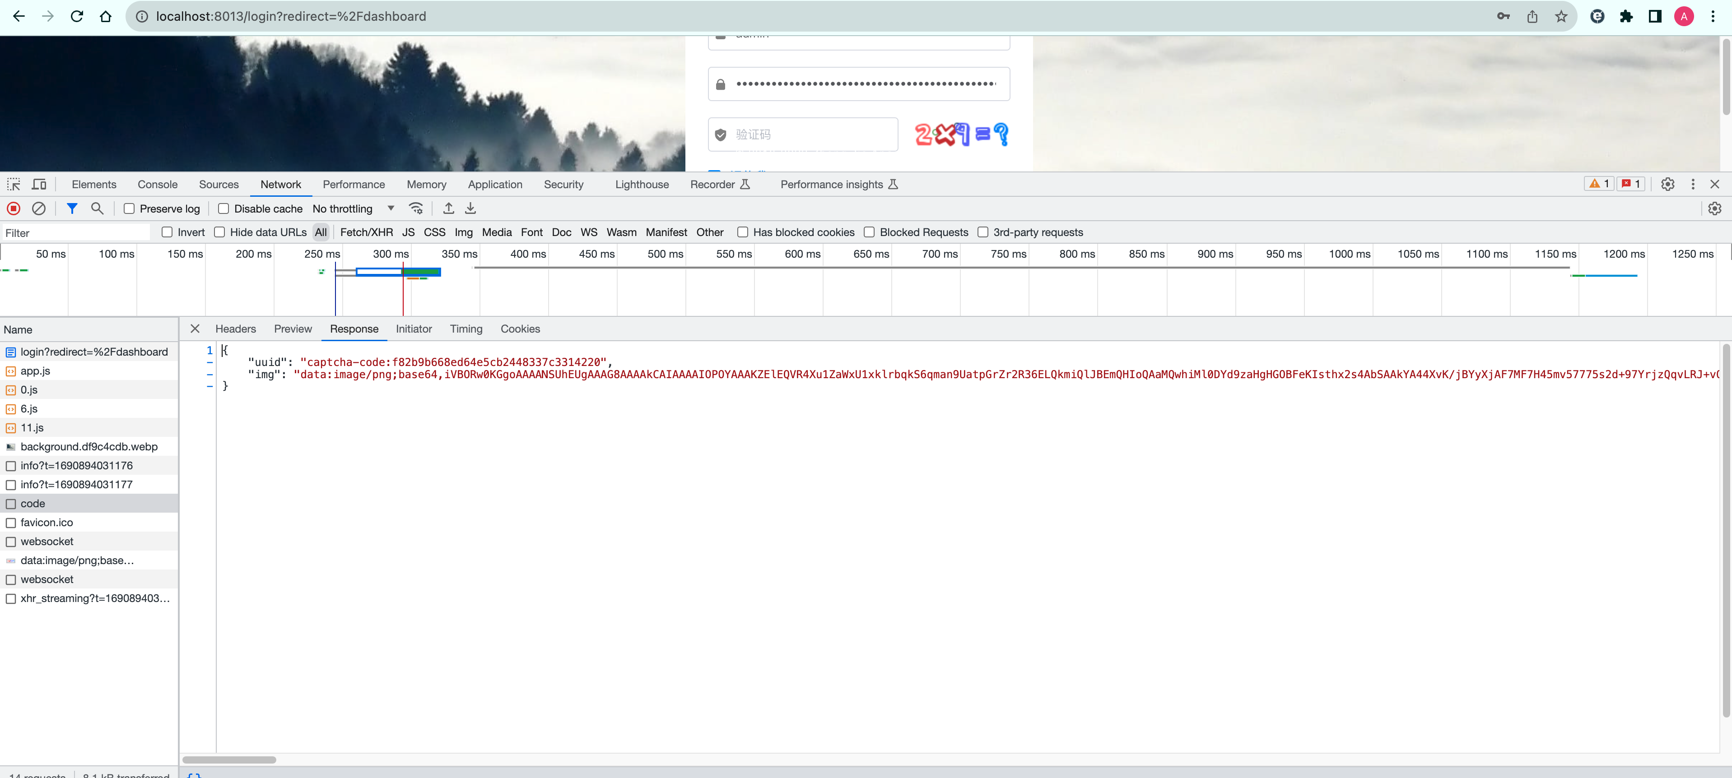
Task: Collapse the JSON response fold marker
Action: [x=210, y=362]
